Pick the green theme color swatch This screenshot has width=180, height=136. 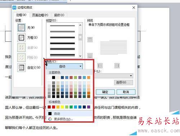tap(76, 77)
